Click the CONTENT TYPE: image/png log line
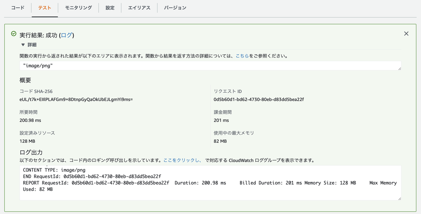This screenshot has width=421, height=214. click(x=54, y=170)
